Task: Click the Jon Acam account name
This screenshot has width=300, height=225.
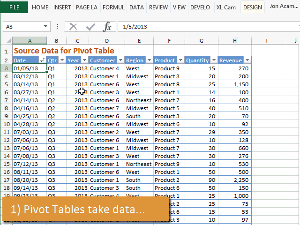Action: pyautogui.click(x=284, y=6)
